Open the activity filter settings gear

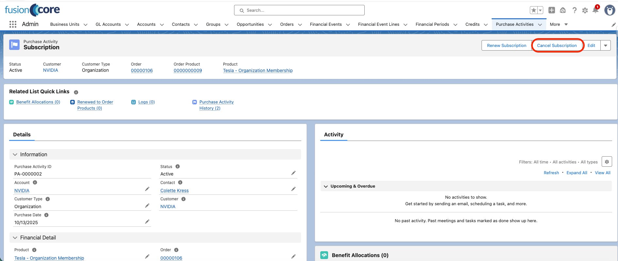[x=607, y=162]
